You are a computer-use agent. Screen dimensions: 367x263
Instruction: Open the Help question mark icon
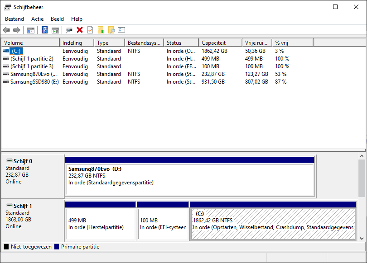point(44,30)
